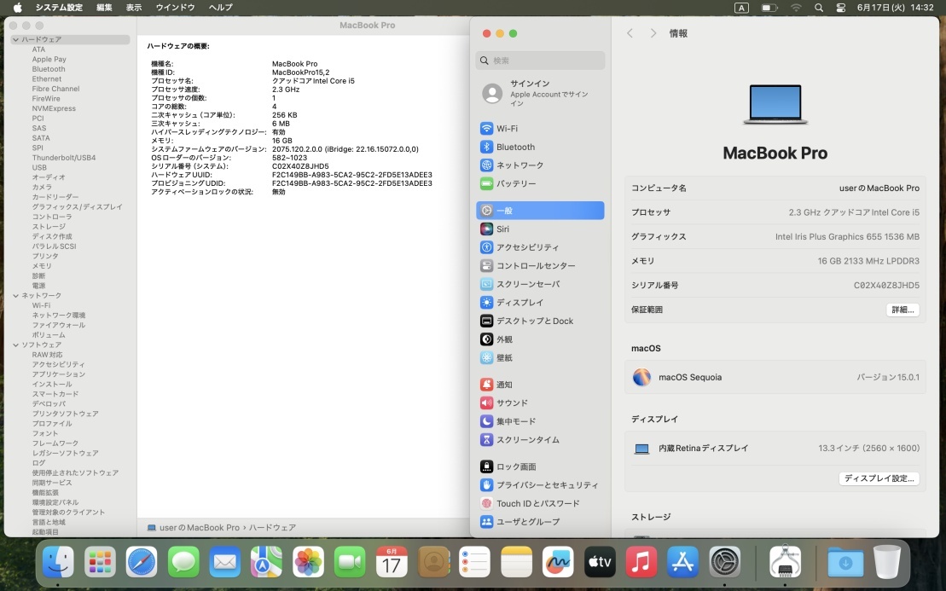Open Wi-Fi settings in System Settings sidebar
The image size is (946, 591).
coord(540,129)
